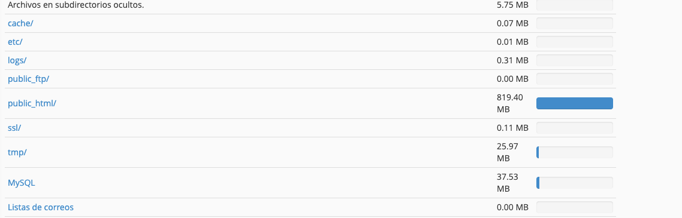Viewport: 682px width, 218px height.
Task: Click the empty logs/ usage bar
Action: click(x=575, y=60)
